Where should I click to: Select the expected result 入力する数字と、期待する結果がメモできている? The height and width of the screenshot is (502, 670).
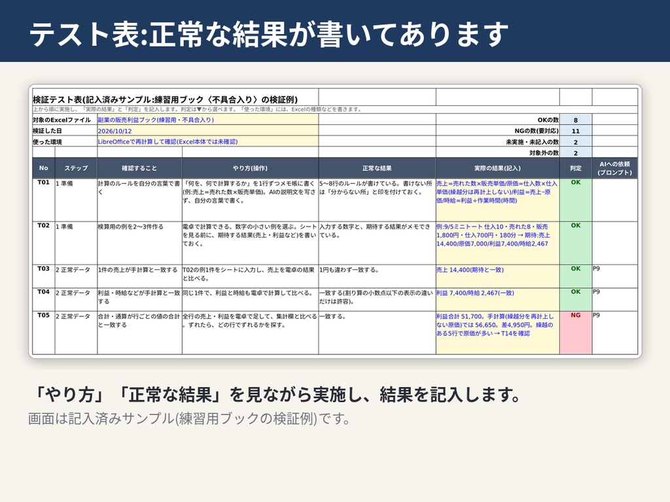point(377,243)
